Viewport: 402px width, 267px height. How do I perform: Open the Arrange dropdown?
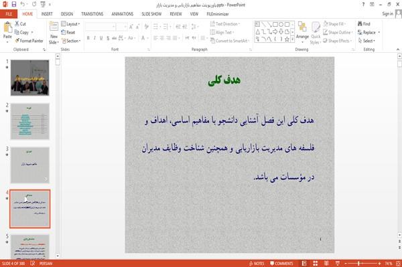coord(302,32)
